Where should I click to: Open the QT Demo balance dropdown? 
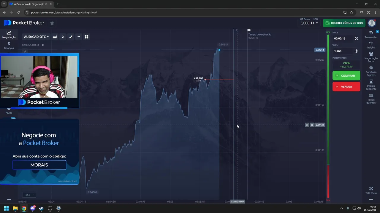[x=309, y=22]
